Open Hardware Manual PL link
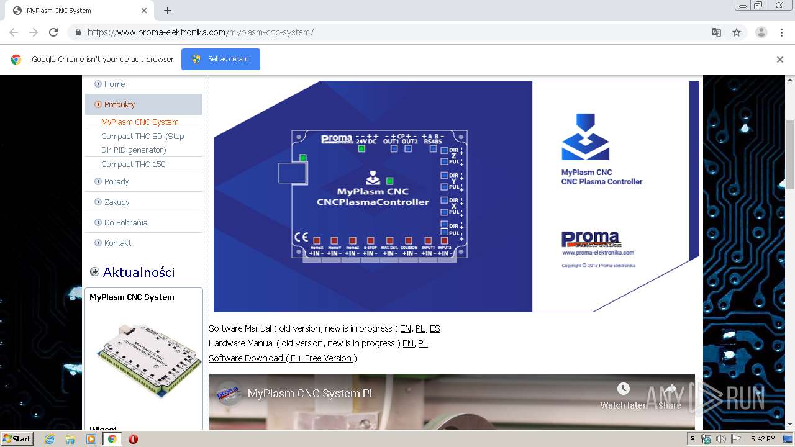 coord(423,343)
